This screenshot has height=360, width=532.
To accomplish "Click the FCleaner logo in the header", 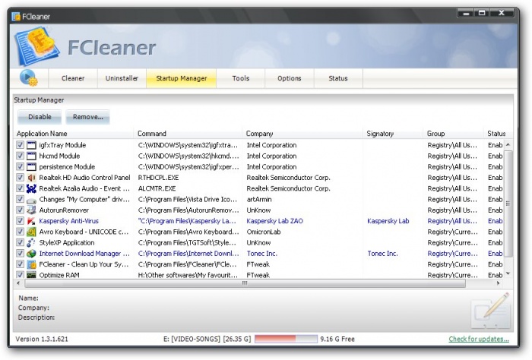I will (37, 46).
